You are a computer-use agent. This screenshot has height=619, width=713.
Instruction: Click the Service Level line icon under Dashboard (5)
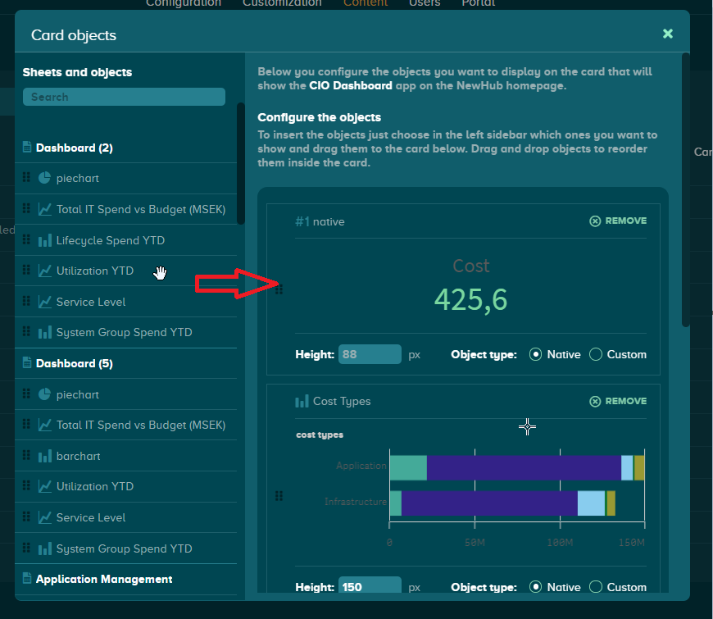pyautogui.click(x=44, y=517)
